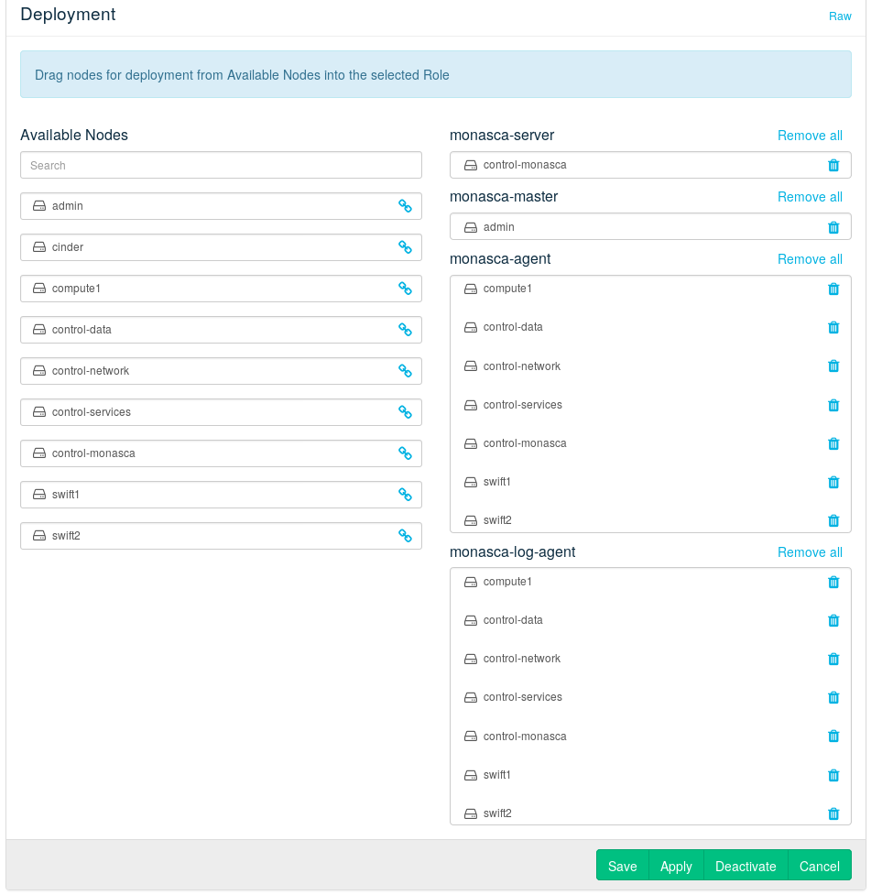871x895 pixels.
Task: Delete control-monasca from monasca-server role
Action: point(833,165)
